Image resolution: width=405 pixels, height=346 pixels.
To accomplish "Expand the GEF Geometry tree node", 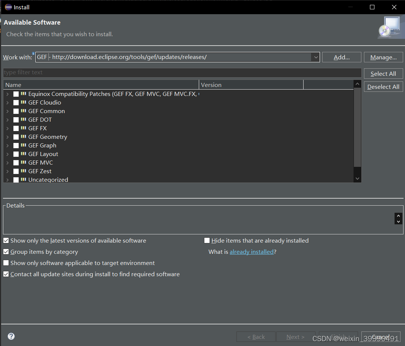I will 7,137.
